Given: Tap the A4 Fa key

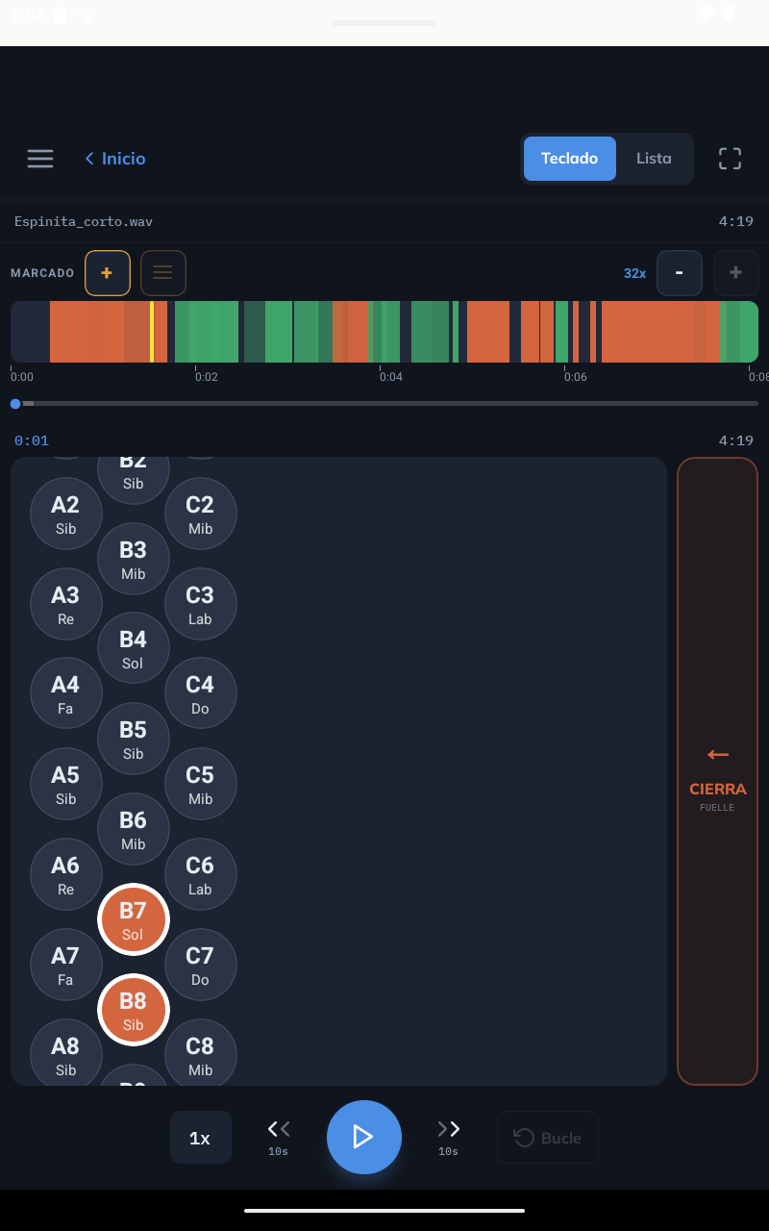Looking at the screenshot, I should [66, 693].
